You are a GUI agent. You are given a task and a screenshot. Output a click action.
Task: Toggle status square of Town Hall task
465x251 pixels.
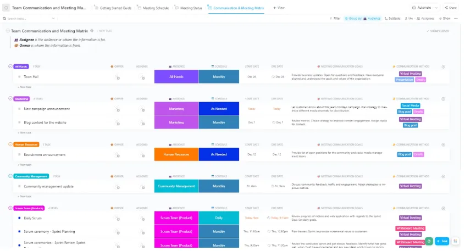tap(19, 77)
